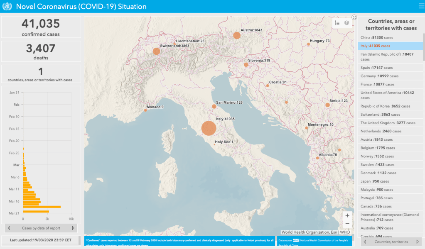The image size is (425, 249).
Task: Open the map legend icon
Action: tap(337, 23)
